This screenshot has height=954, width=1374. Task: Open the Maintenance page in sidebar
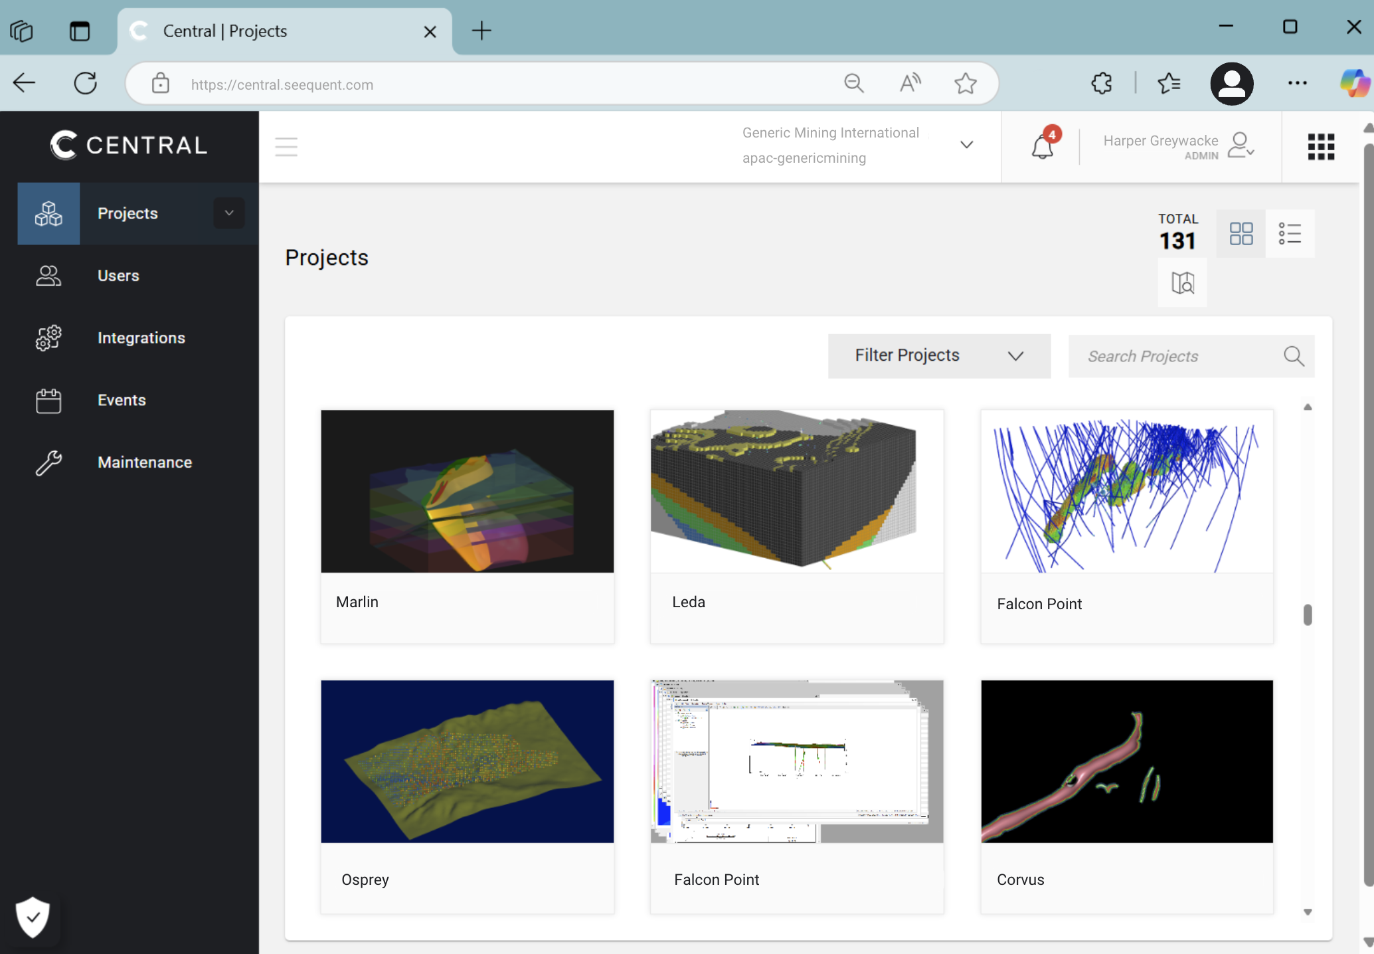[x=144, y=462]
